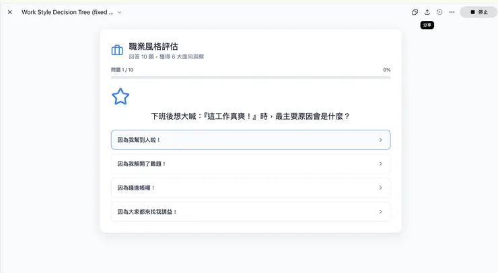Screen dimensions: 498x273
Task: Close the Work Style Decision Tree panel
Action: coord(10,12)
